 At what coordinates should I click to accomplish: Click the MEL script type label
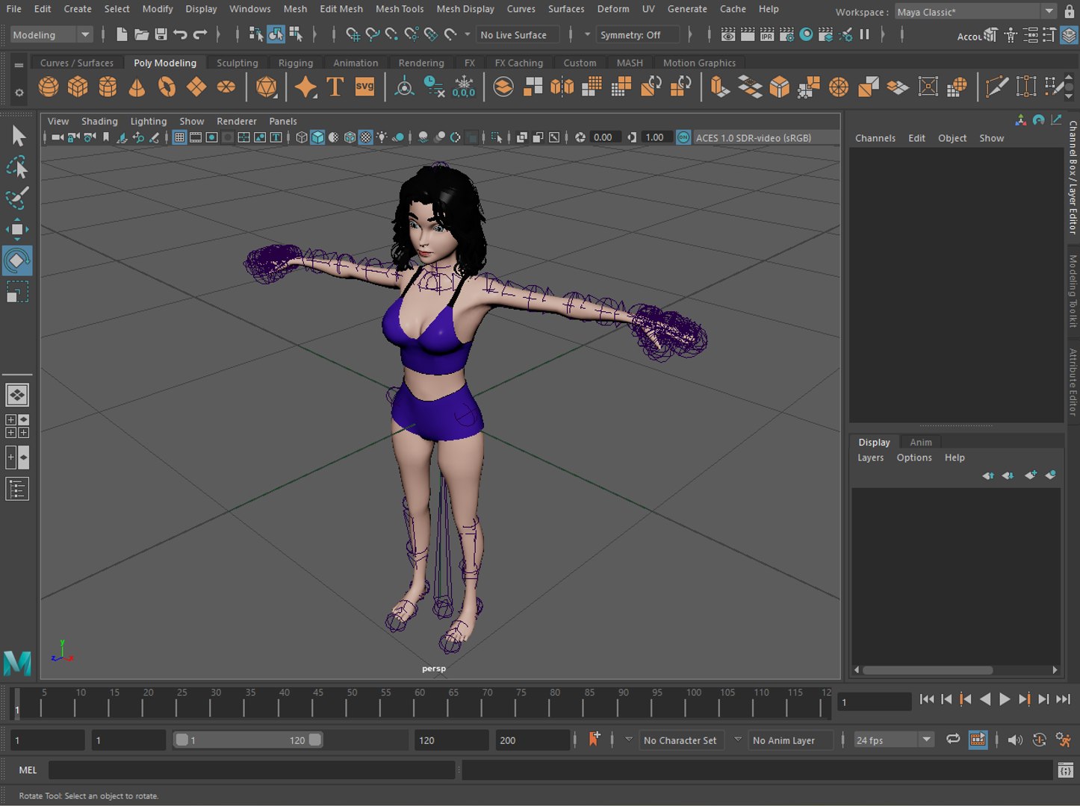[28, 769]
